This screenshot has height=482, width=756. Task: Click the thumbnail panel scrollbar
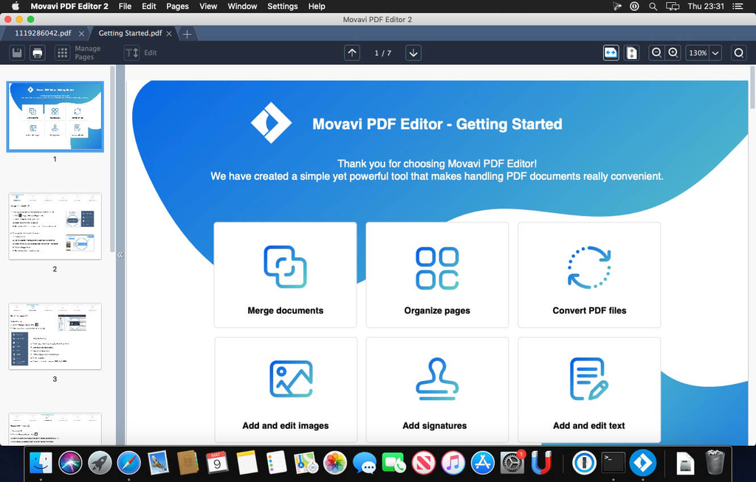(x=112, y=159)
